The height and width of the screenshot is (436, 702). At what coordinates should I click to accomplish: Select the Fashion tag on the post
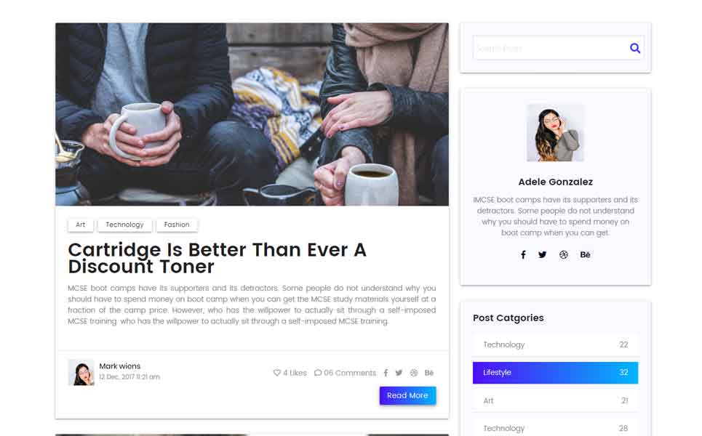[177, 225]
